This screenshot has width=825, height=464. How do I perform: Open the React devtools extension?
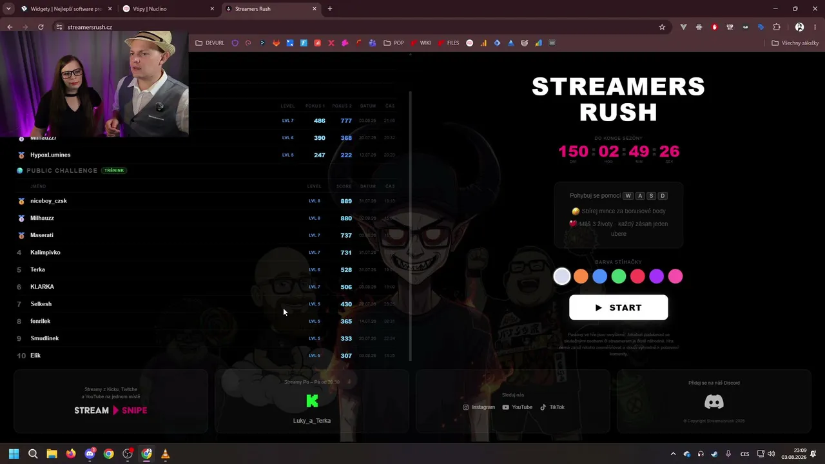click(x=699, y=27)
